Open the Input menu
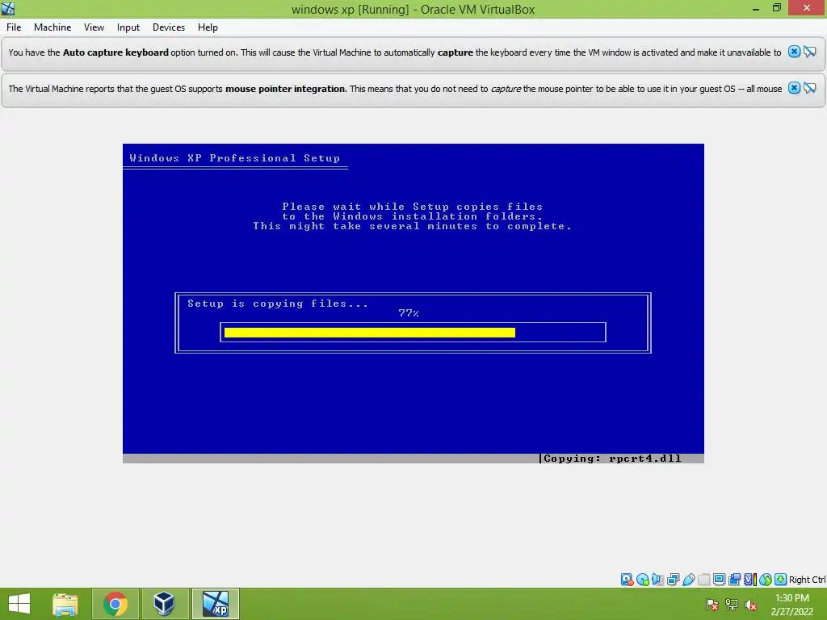This screenshot has height=620, width=827. pos(128,27)
